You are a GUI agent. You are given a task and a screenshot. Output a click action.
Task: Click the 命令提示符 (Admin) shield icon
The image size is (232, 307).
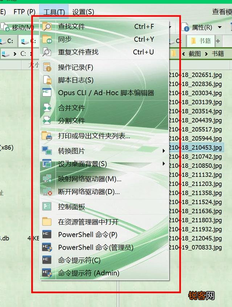pyautogui.click(x=47, y=273)
